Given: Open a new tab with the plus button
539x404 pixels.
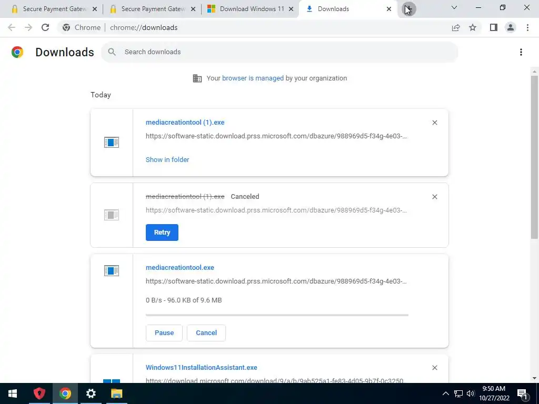Looking at the screenshot, I should coord(408,9).
